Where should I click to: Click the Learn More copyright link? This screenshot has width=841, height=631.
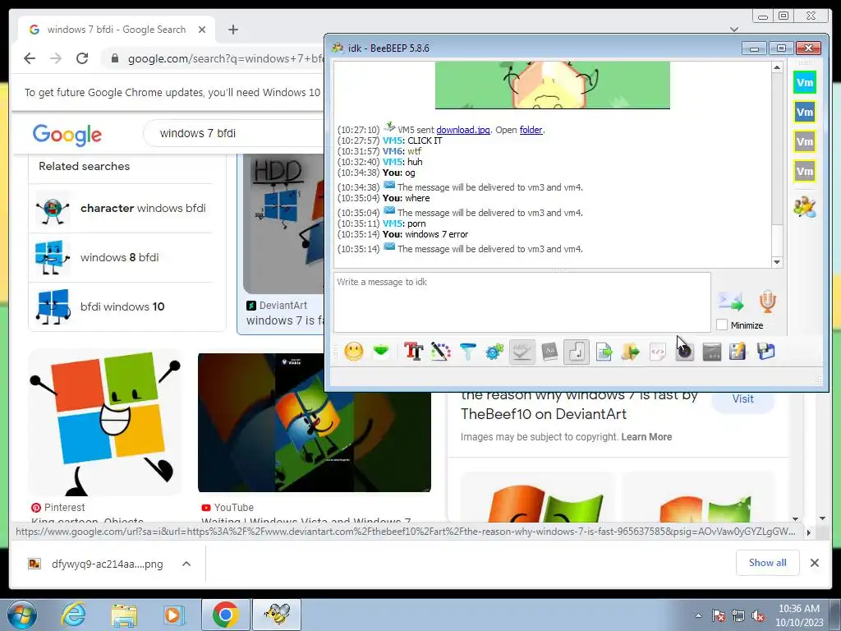(646, 437)
